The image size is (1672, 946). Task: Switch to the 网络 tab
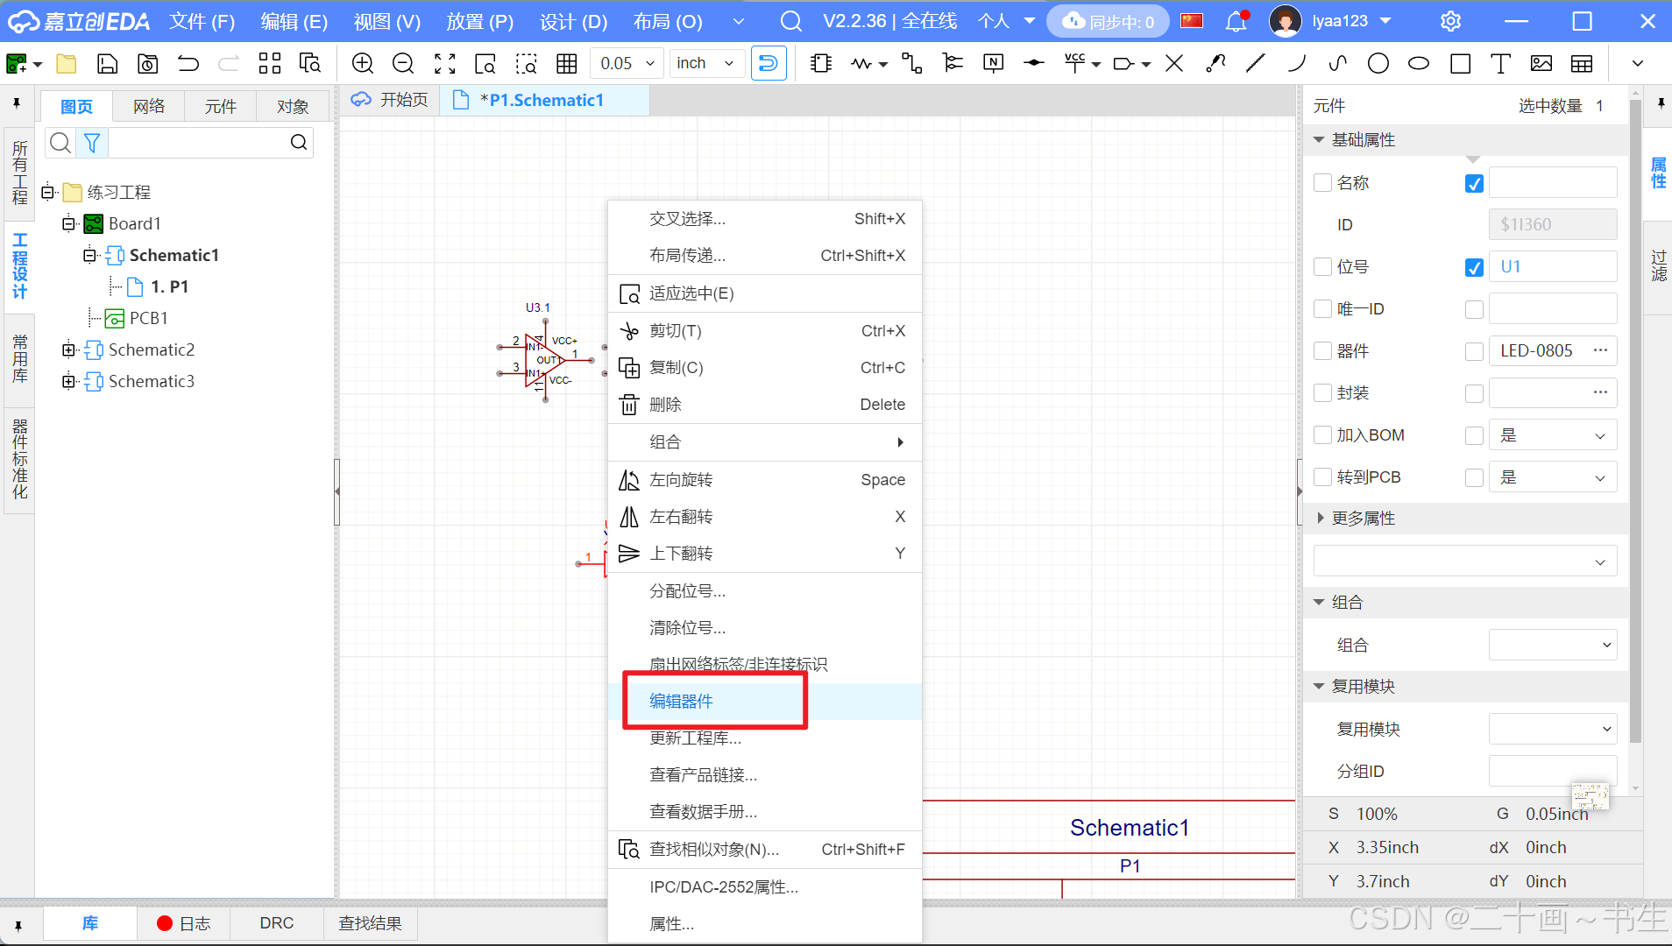149,106
